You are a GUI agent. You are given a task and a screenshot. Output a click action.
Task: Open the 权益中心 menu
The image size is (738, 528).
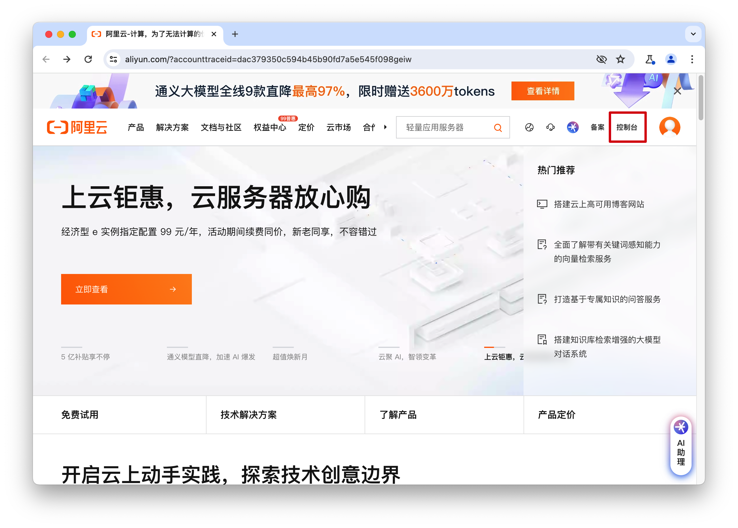click(270, 127)
